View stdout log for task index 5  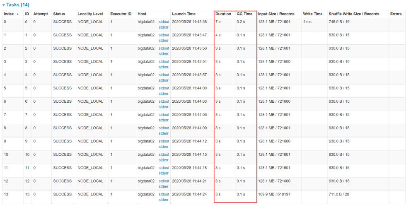(164, 88)
